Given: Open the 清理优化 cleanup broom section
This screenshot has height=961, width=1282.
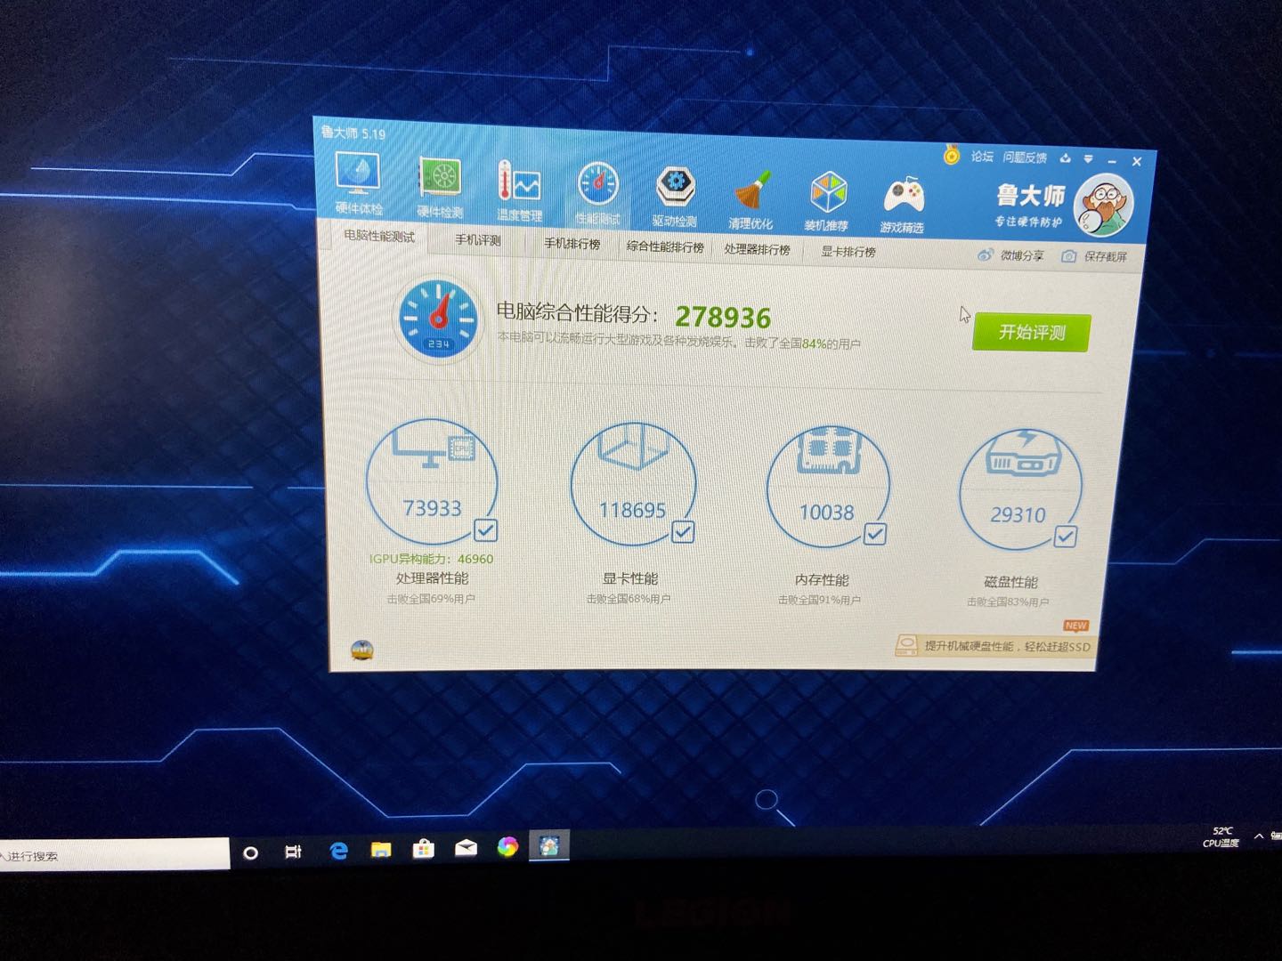Looking at the screenshot, I should click(x=751, y=199).
